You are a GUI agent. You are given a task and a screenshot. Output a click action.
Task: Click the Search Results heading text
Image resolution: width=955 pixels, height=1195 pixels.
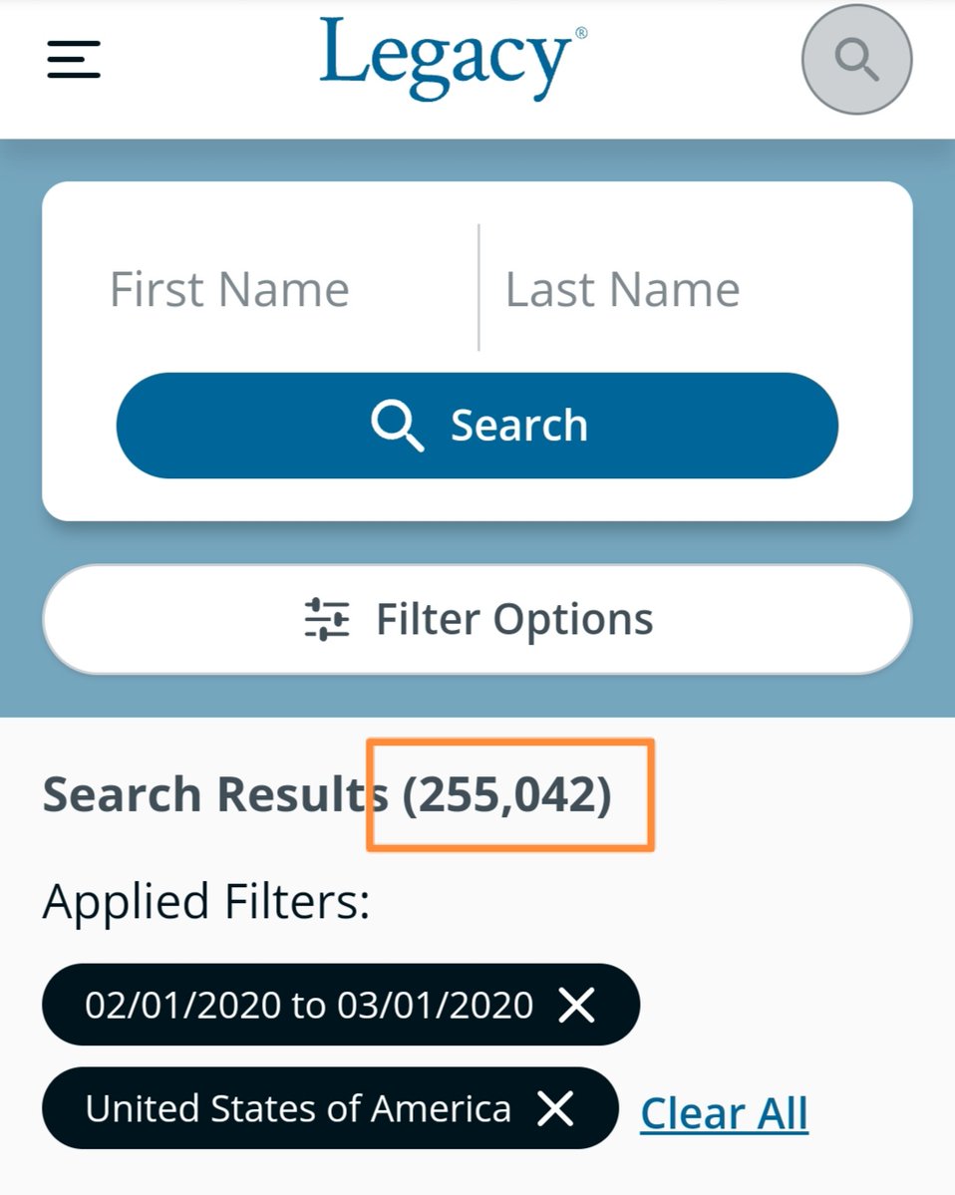215,794
